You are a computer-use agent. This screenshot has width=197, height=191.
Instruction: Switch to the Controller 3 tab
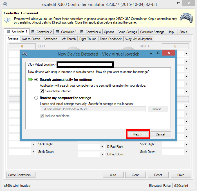66,32
